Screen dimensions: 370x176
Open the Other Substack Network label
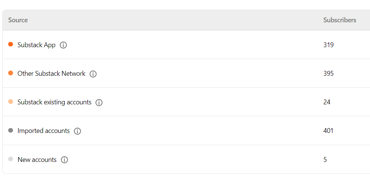pyautogui.click(x=51, y=74)
